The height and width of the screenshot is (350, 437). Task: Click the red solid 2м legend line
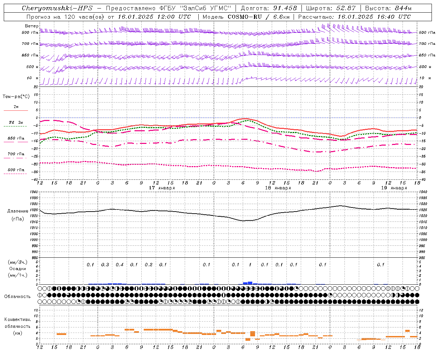16,110
